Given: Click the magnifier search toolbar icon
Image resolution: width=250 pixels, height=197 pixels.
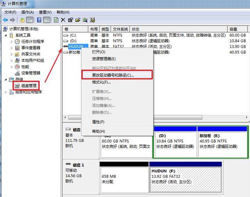Looking at the screenshot, I should coord(85,20).
